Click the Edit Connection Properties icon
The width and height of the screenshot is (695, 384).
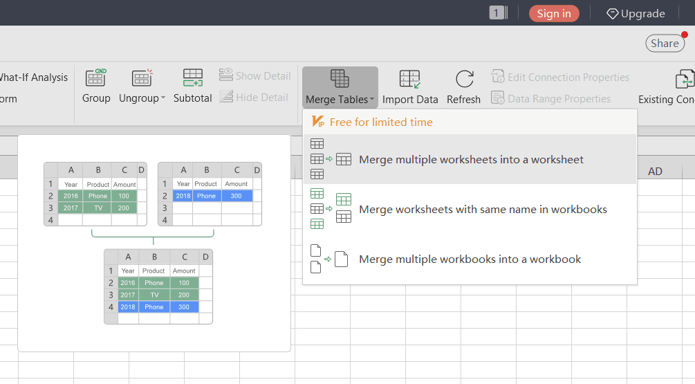498,77
